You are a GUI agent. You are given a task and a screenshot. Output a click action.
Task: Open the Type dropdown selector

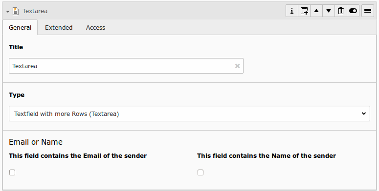pos(190,114)
